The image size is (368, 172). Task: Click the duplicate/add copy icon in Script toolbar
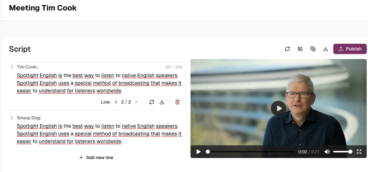[x=313, y=49]
